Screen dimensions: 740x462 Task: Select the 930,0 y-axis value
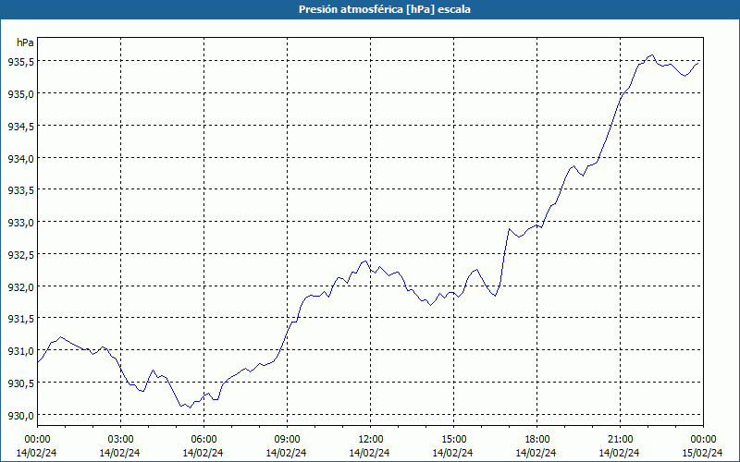pos(20,415)
